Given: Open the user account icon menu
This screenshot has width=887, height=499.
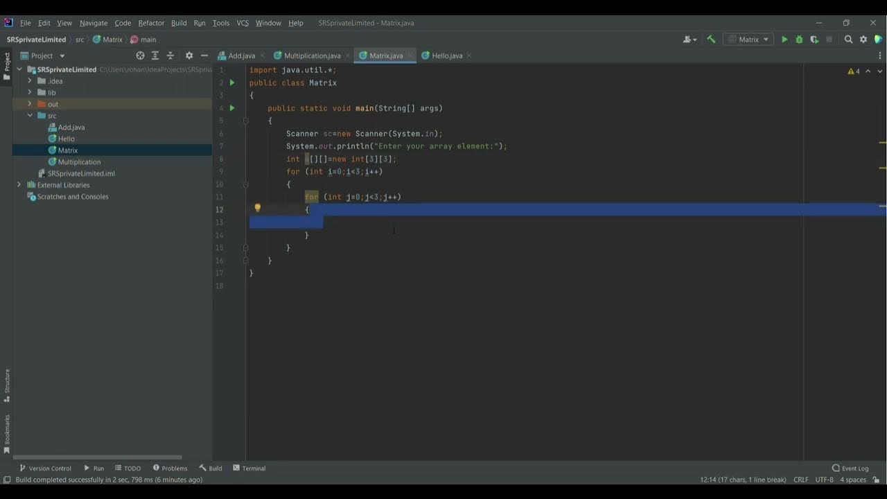Looking at the screenshot, I should click(690, 40).
